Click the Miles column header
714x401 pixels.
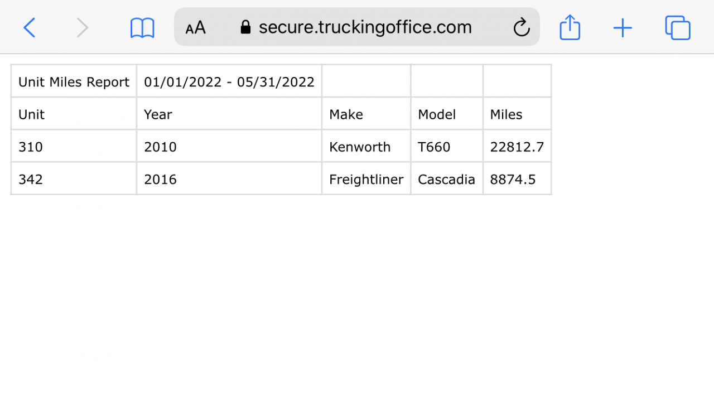517,114
